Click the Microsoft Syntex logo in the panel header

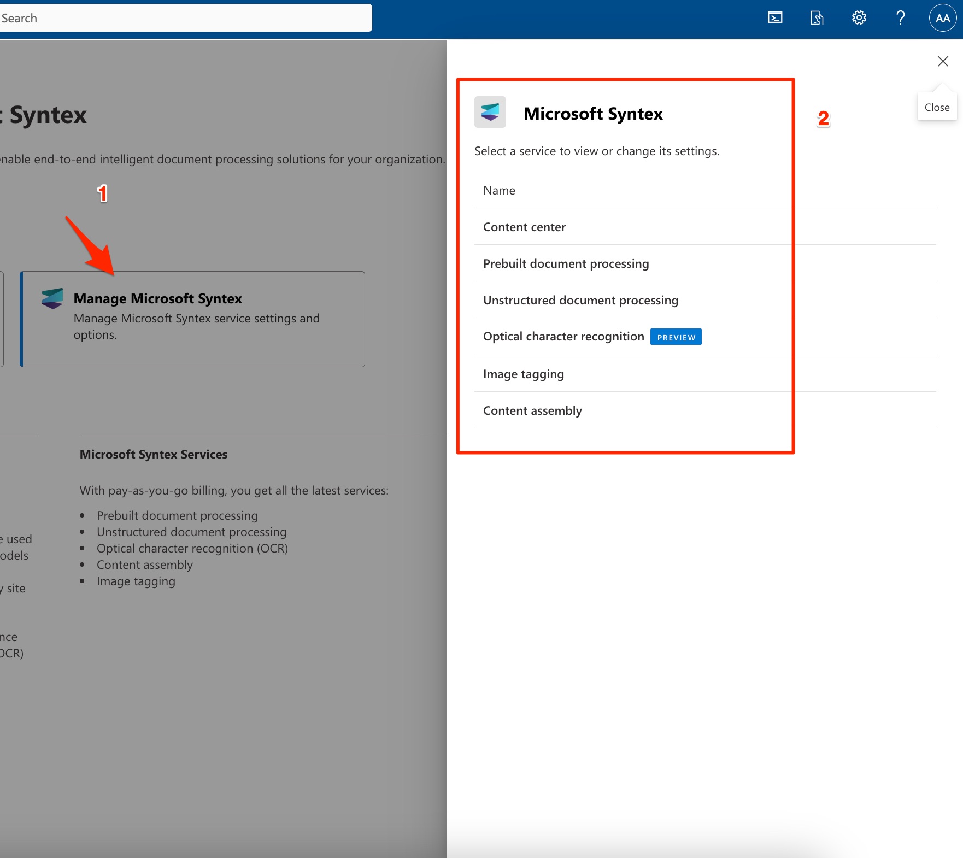click(x=490, y=112)
